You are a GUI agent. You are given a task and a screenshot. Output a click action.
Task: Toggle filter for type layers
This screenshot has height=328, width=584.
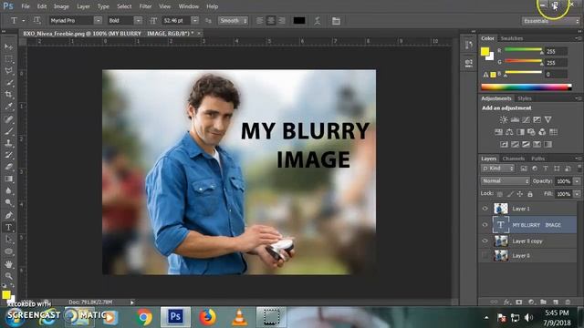point(546,169)
